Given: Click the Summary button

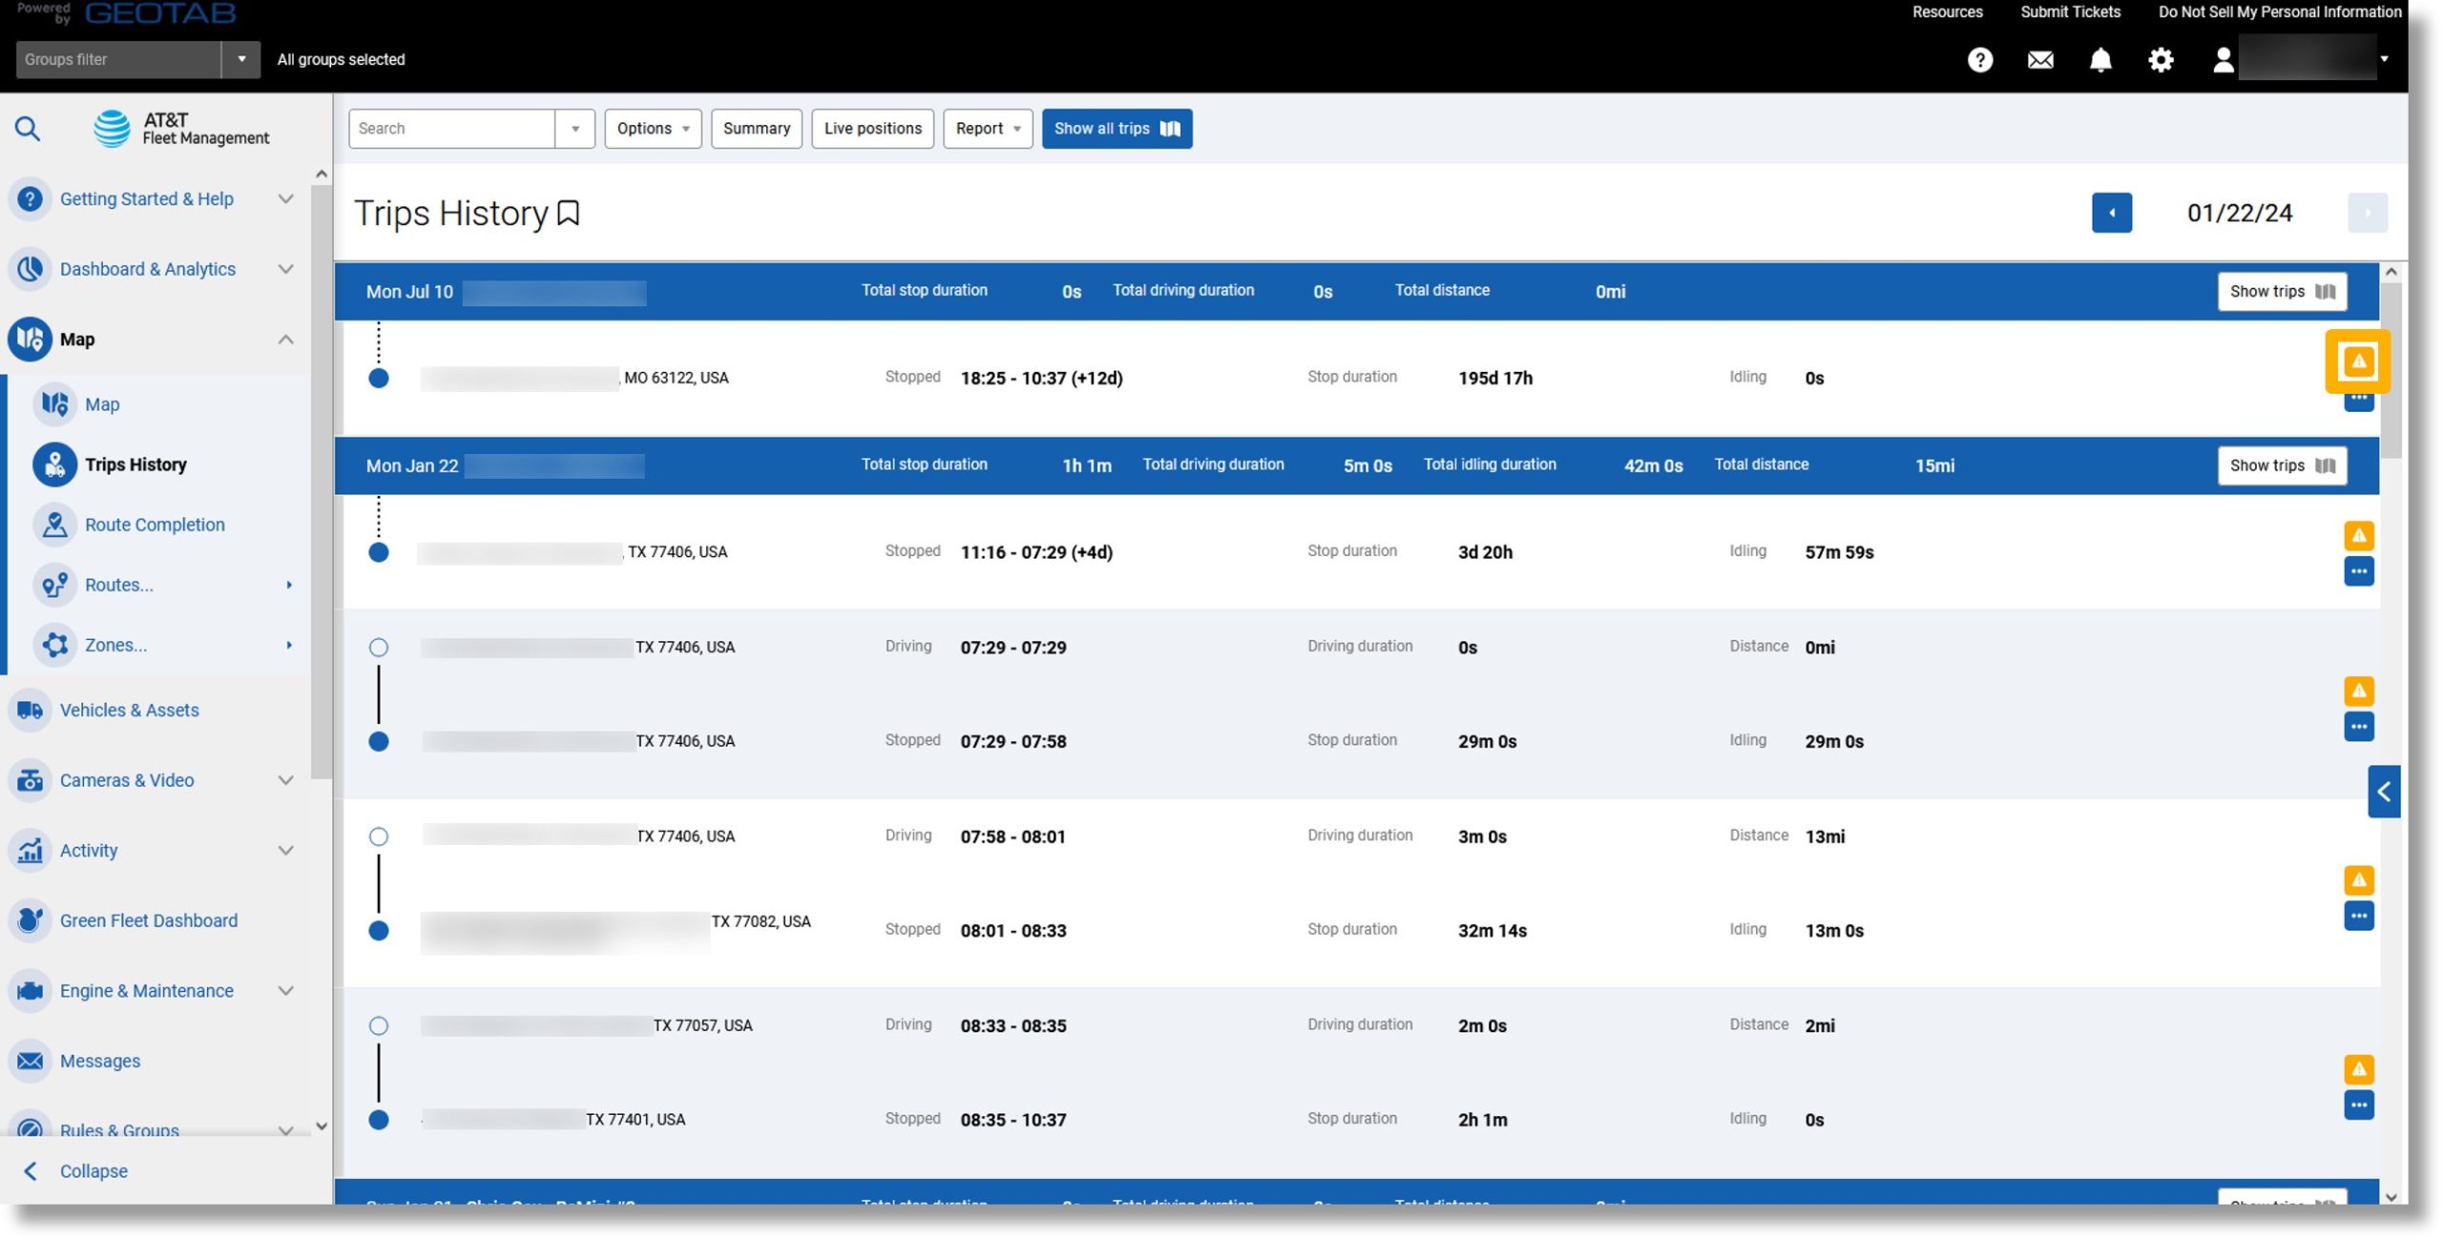Looking at the screenshot, I should click(x=756, y=129).
